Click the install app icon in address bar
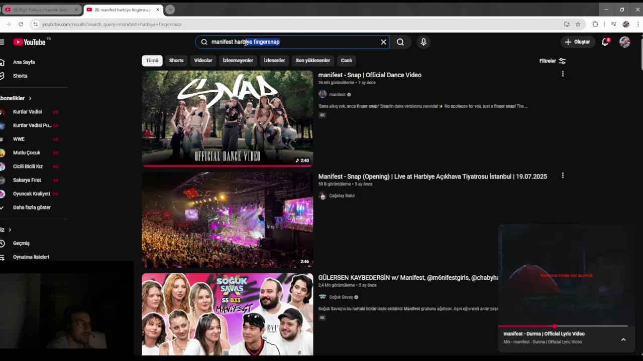Image resolution: width=643 pixels, height=361 pixels. [x=567, y=24]
